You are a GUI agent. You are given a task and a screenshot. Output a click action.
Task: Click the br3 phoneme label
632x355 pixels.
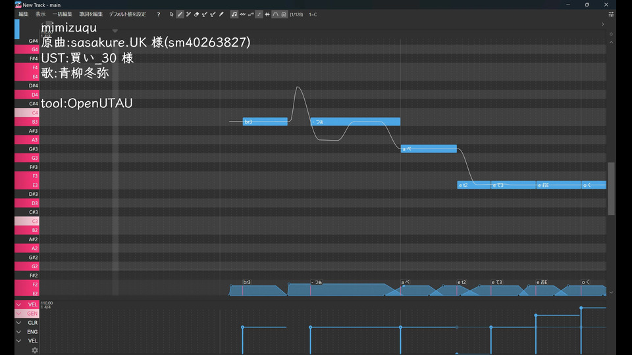(247, 282)
